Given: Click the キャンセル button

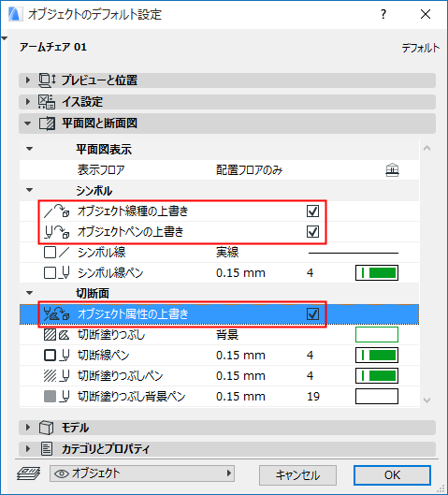Looking at the screenshot, I should pos(297,475).
